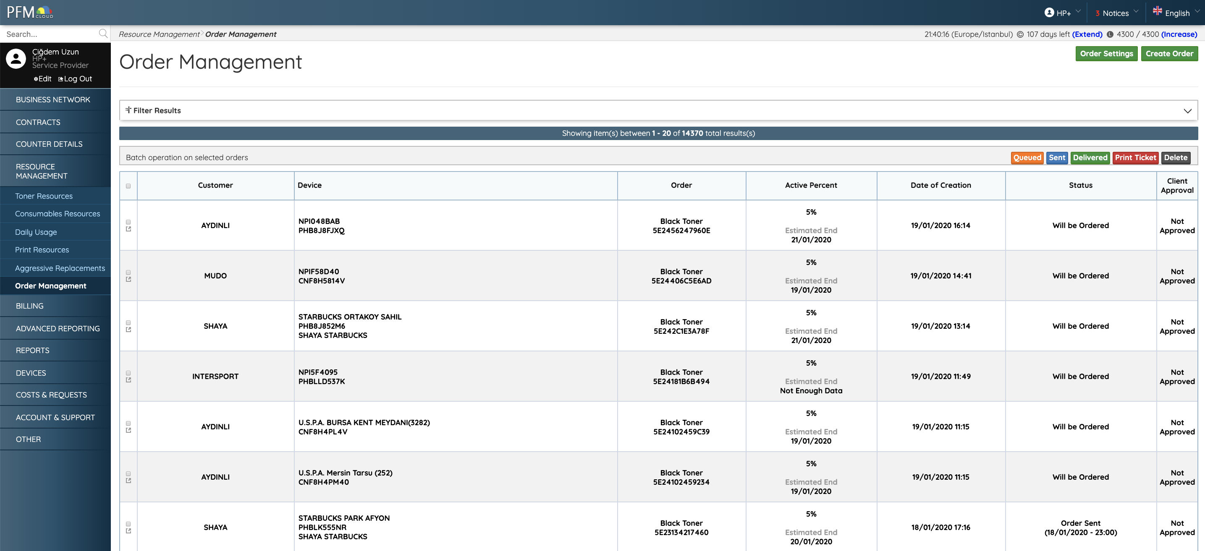Open the detail link icon on AYDINLI NPI048BAB row

click(128, 230)
